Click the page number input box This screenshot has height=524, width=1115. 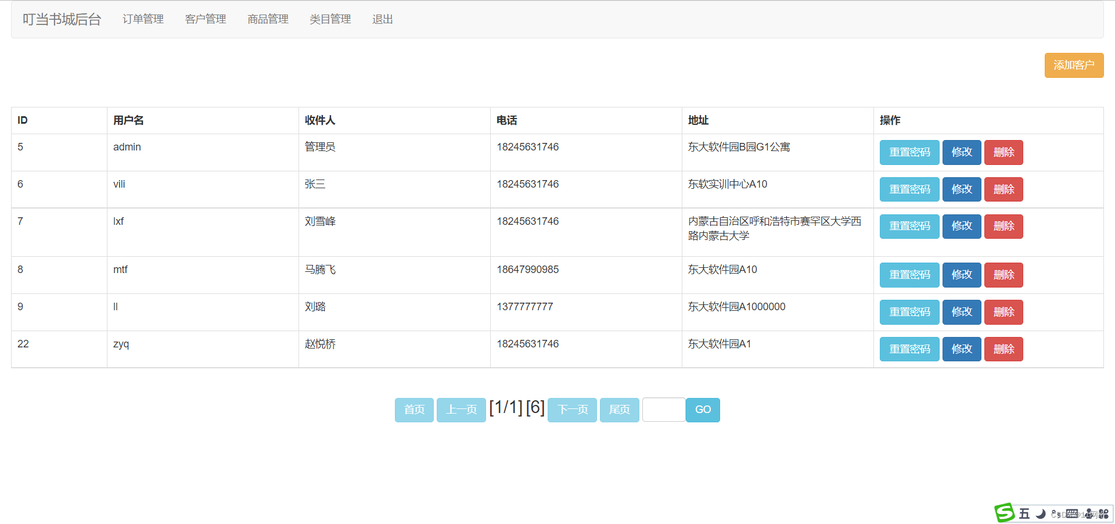coord(664,410)
